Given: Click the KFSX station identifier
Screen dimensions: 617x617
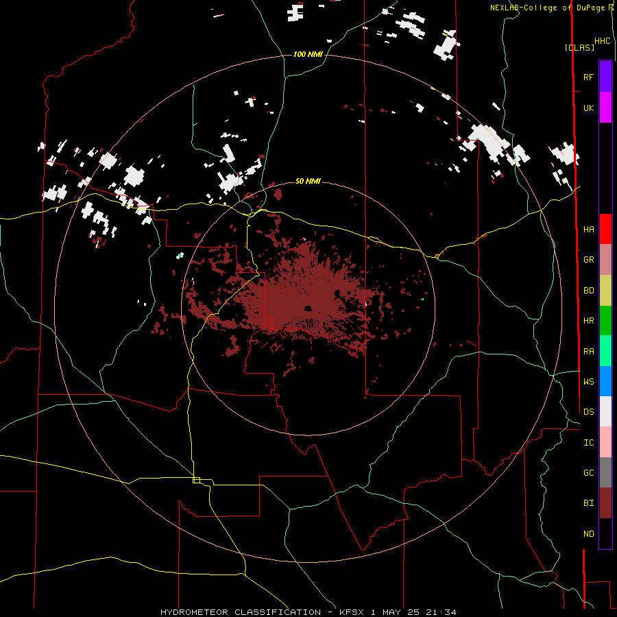Looking at the screenshot, I should [352, 612].
